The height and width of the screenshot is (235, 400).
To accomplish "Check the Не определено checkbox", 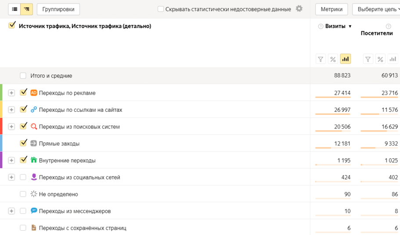I will [23, 194].
